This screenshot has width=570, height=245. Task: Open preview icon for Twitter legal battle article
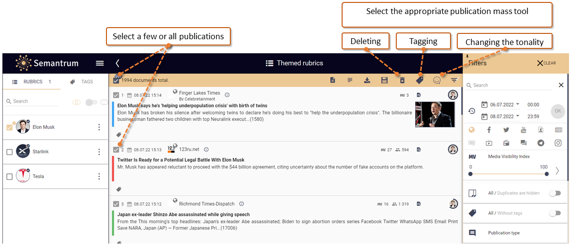coord(419,150)
